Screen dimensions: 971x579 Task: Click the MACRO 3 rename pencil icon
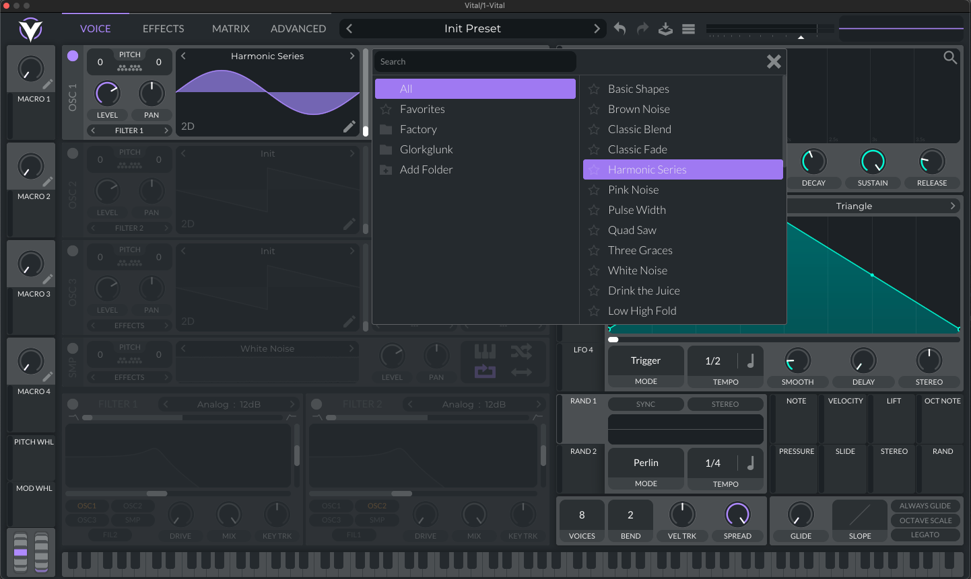point(48,279)
